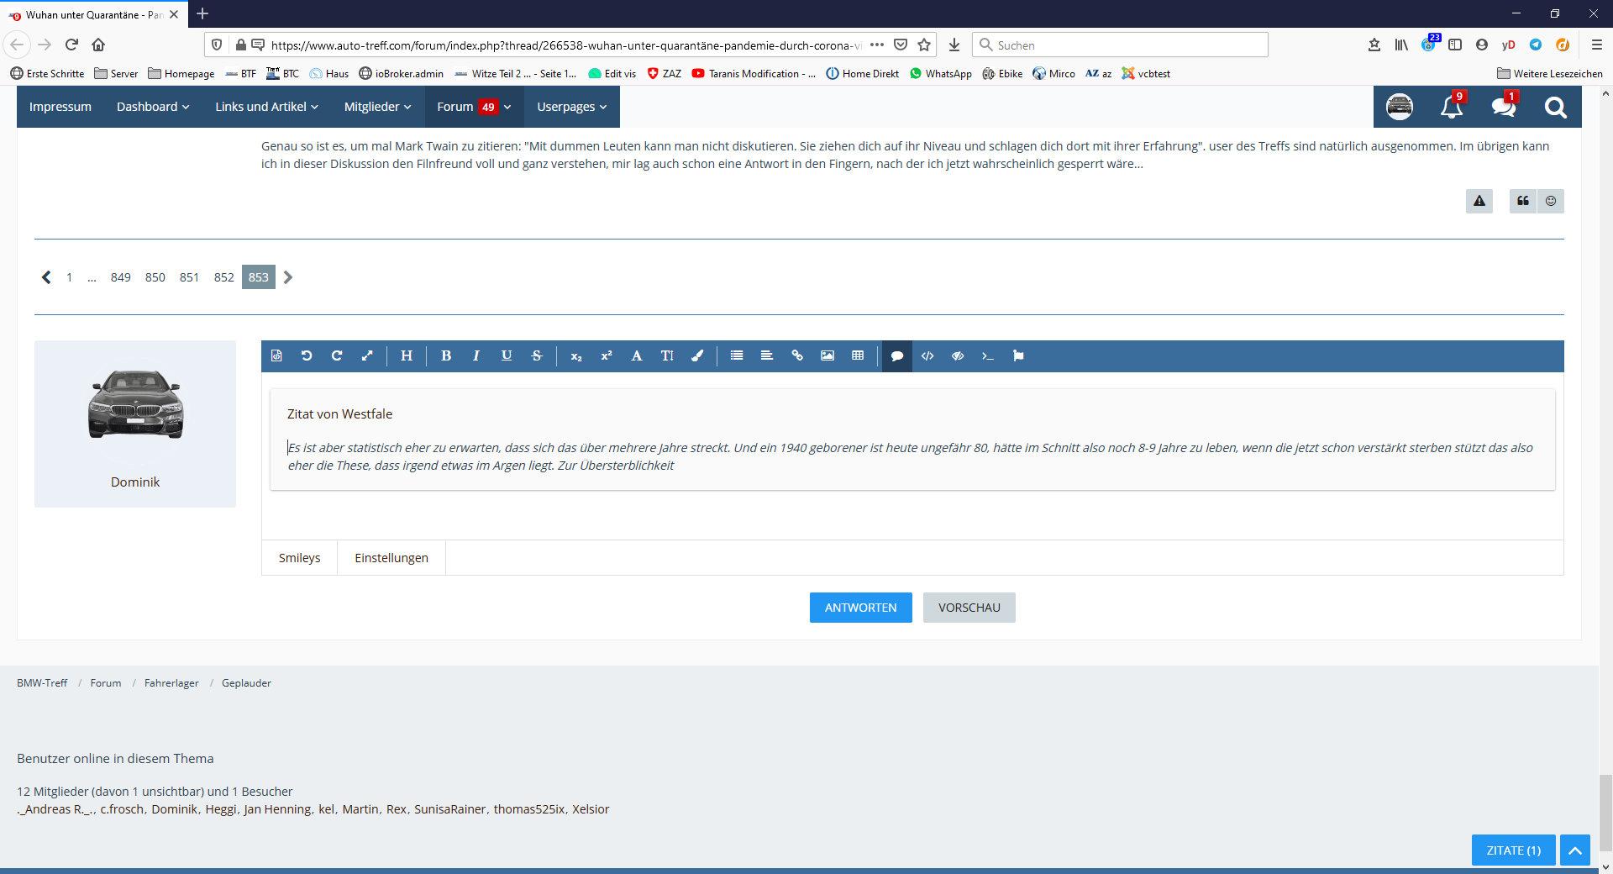Screen dimensions: 1613x874
Task: Open the text color picker brush
Action: point(697,355)
